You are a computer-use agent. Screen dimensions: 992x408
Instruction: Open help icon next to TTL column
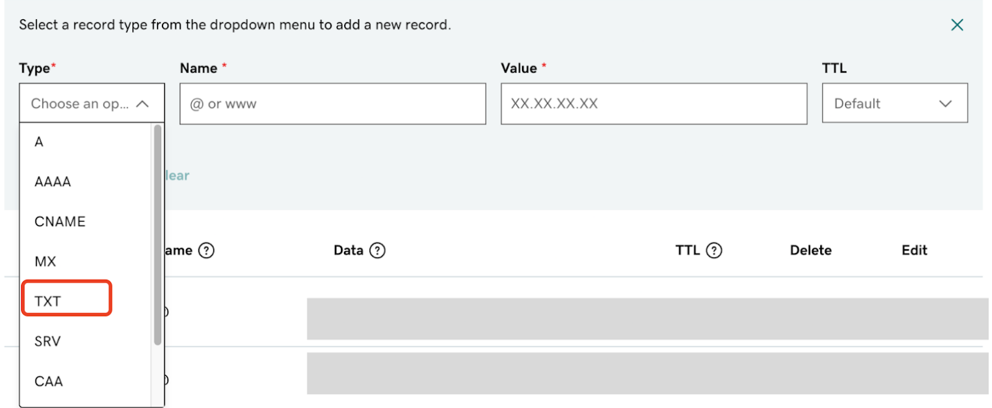714,251
